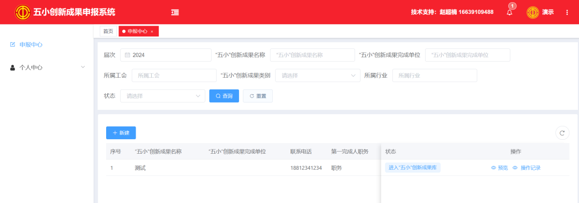This screenshot has height=203, width=579.
Task: Click the 联系电话 column header
Action: (301, 152)
